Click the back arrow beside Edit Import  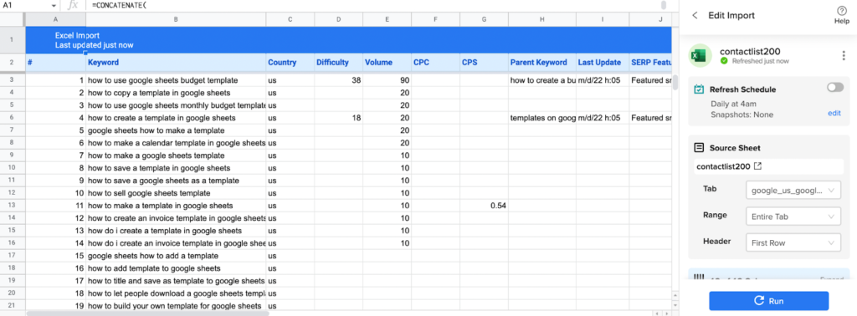(695, 15)
